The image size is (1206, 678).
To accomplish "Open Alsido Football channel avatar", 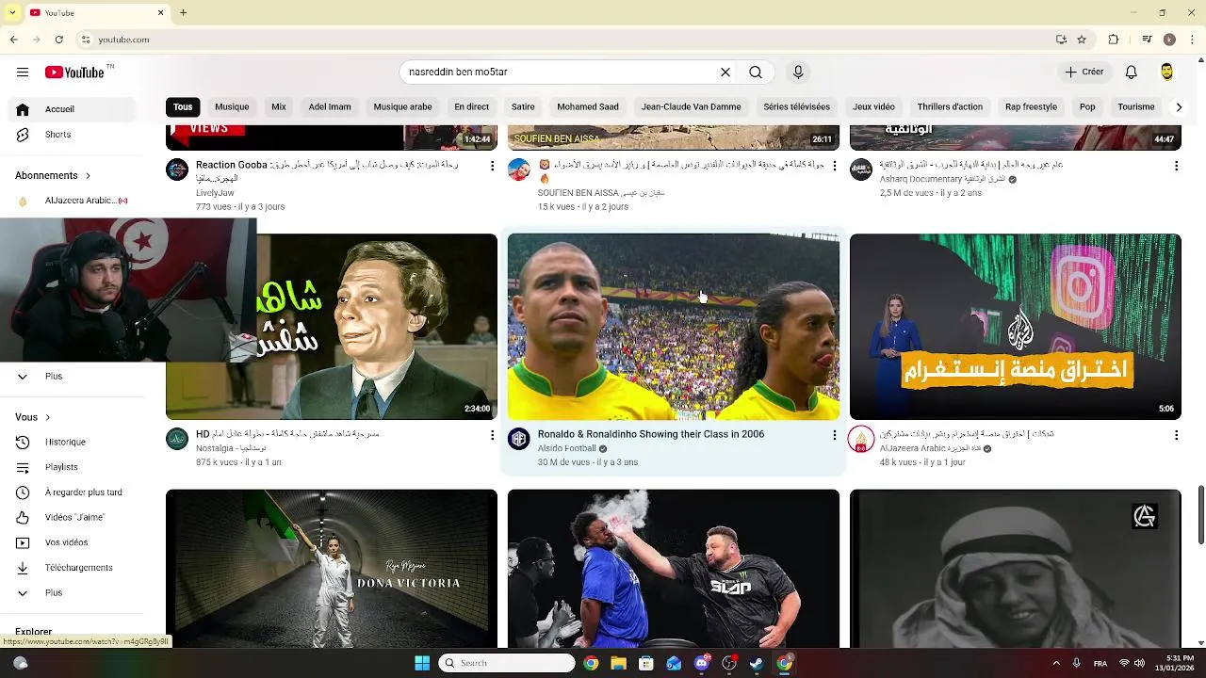I will click(x=519, y=439).
